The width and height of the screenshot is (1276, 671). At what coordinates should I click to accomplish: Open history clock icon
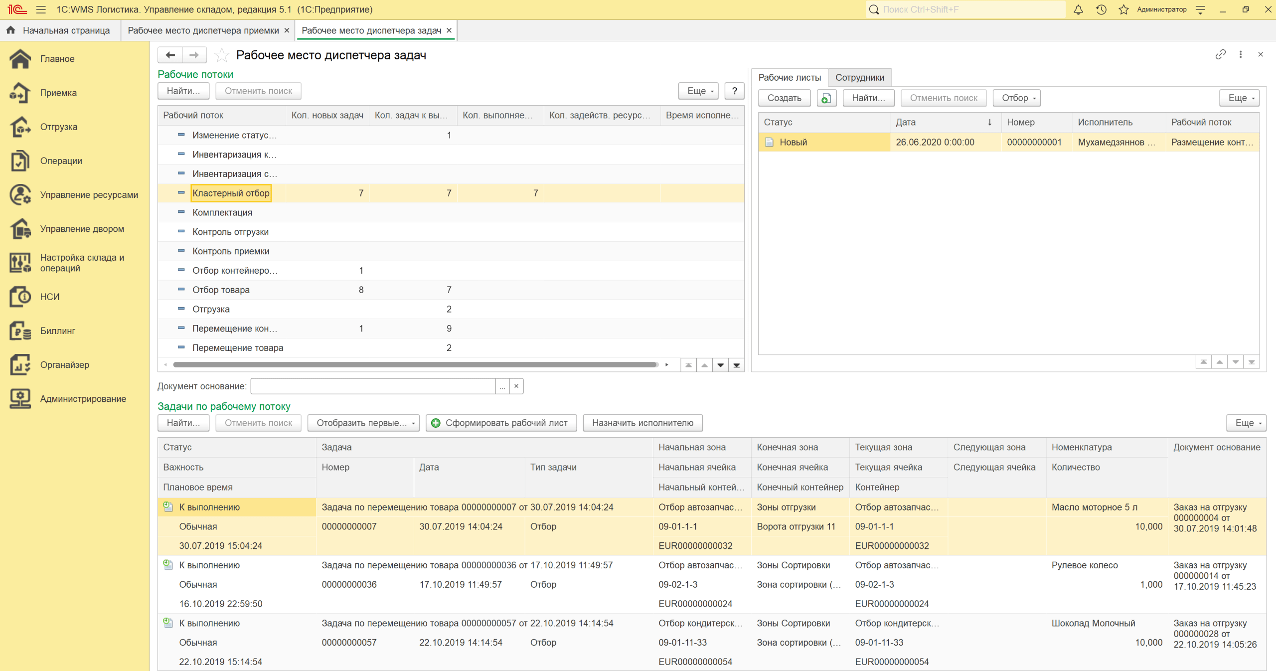click(1101, 9)
